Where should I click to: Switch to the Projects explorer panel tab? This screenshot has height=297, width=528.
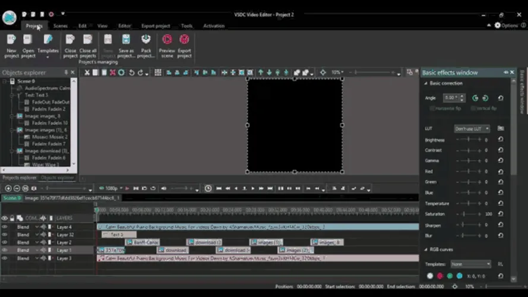(19, 178)
